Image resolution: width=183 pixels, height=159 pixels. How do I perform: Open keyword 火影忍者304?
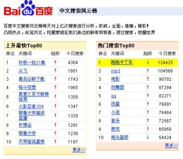(x=31, y=106)
